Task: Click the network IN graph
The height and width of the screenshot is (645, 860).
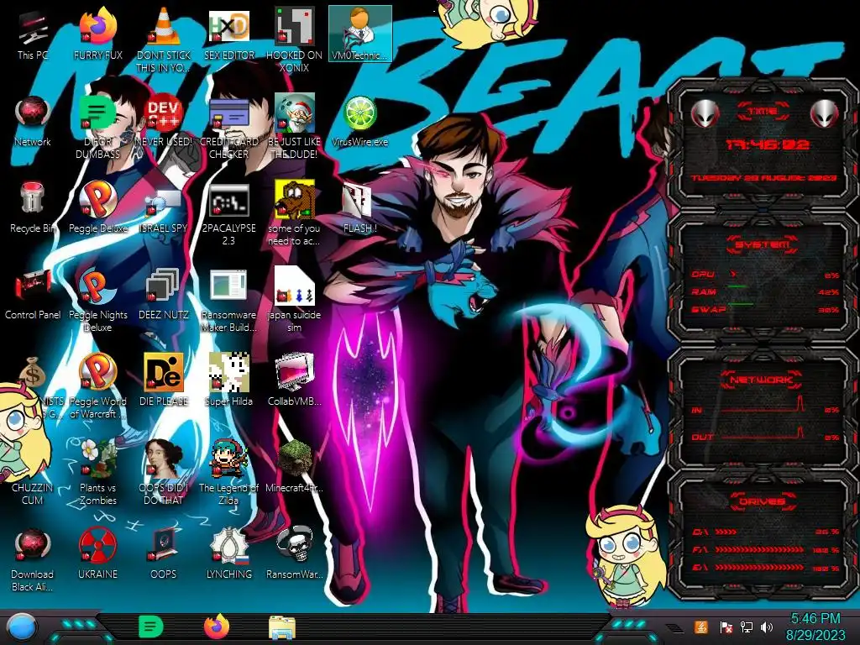Action: (x=763, y=404)
